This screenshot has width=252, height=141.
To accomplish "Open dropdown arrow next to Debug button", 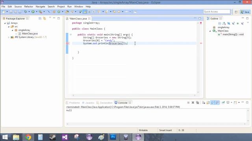I will [x=29, y=12].
